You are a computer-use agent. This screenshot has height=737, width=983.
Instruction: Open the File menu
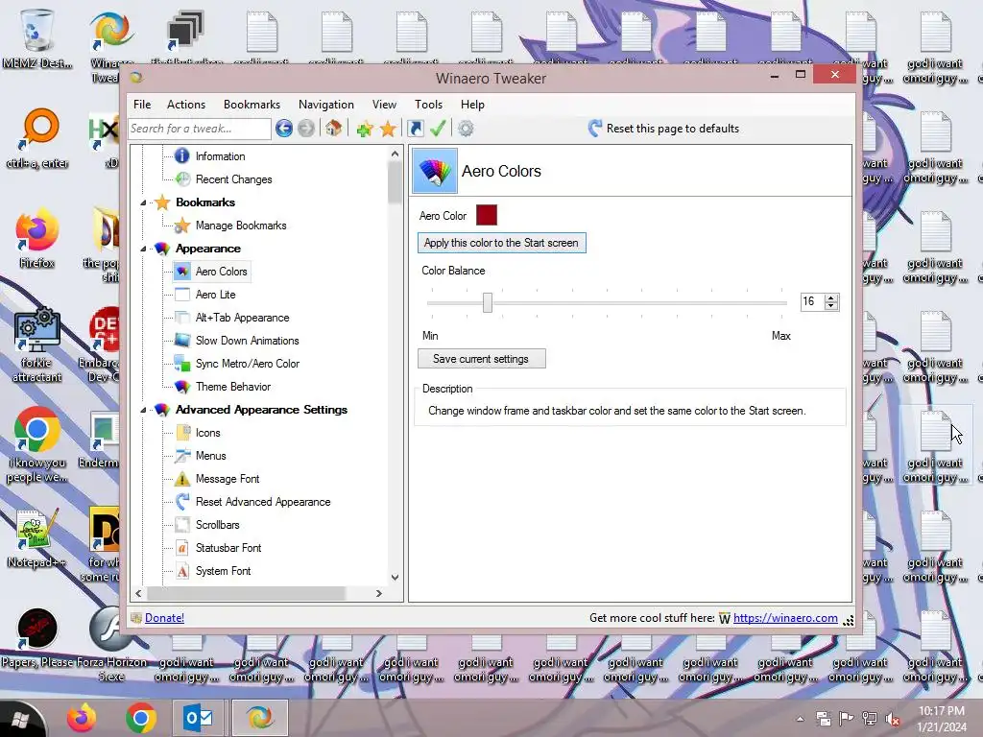click(142, 105)
